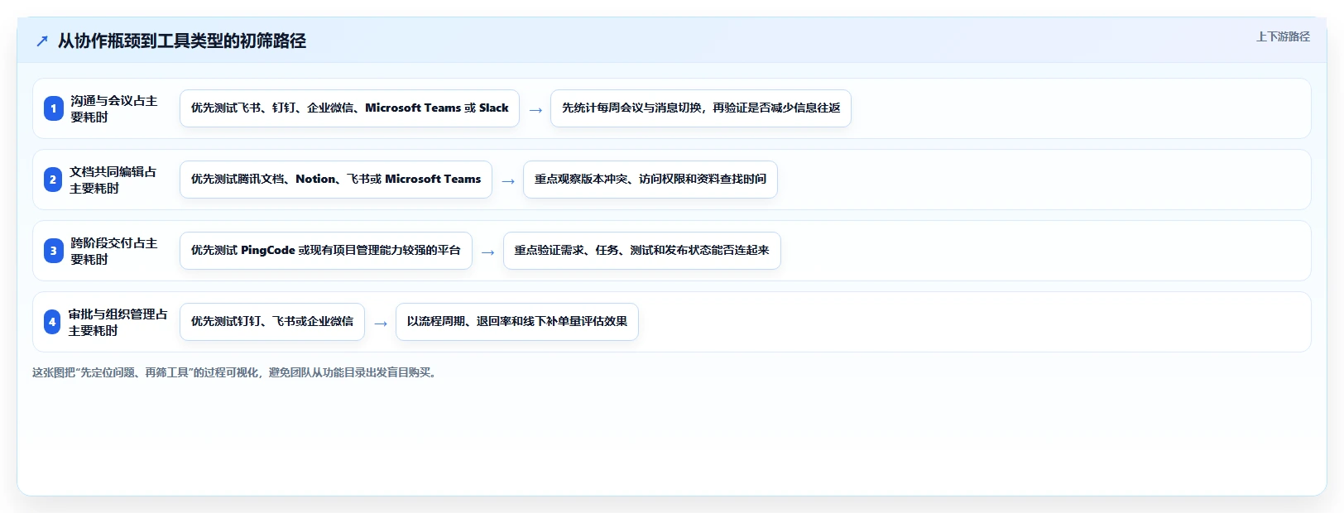The image size is (1344, 513).
Task: Click the box 重点验证需求、任务、测试和发布状态
Action: point(642,251)
